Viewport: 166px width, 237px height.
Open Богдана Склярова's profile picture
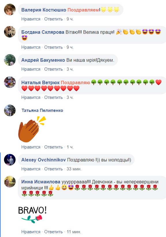click(x=10, y=32)
